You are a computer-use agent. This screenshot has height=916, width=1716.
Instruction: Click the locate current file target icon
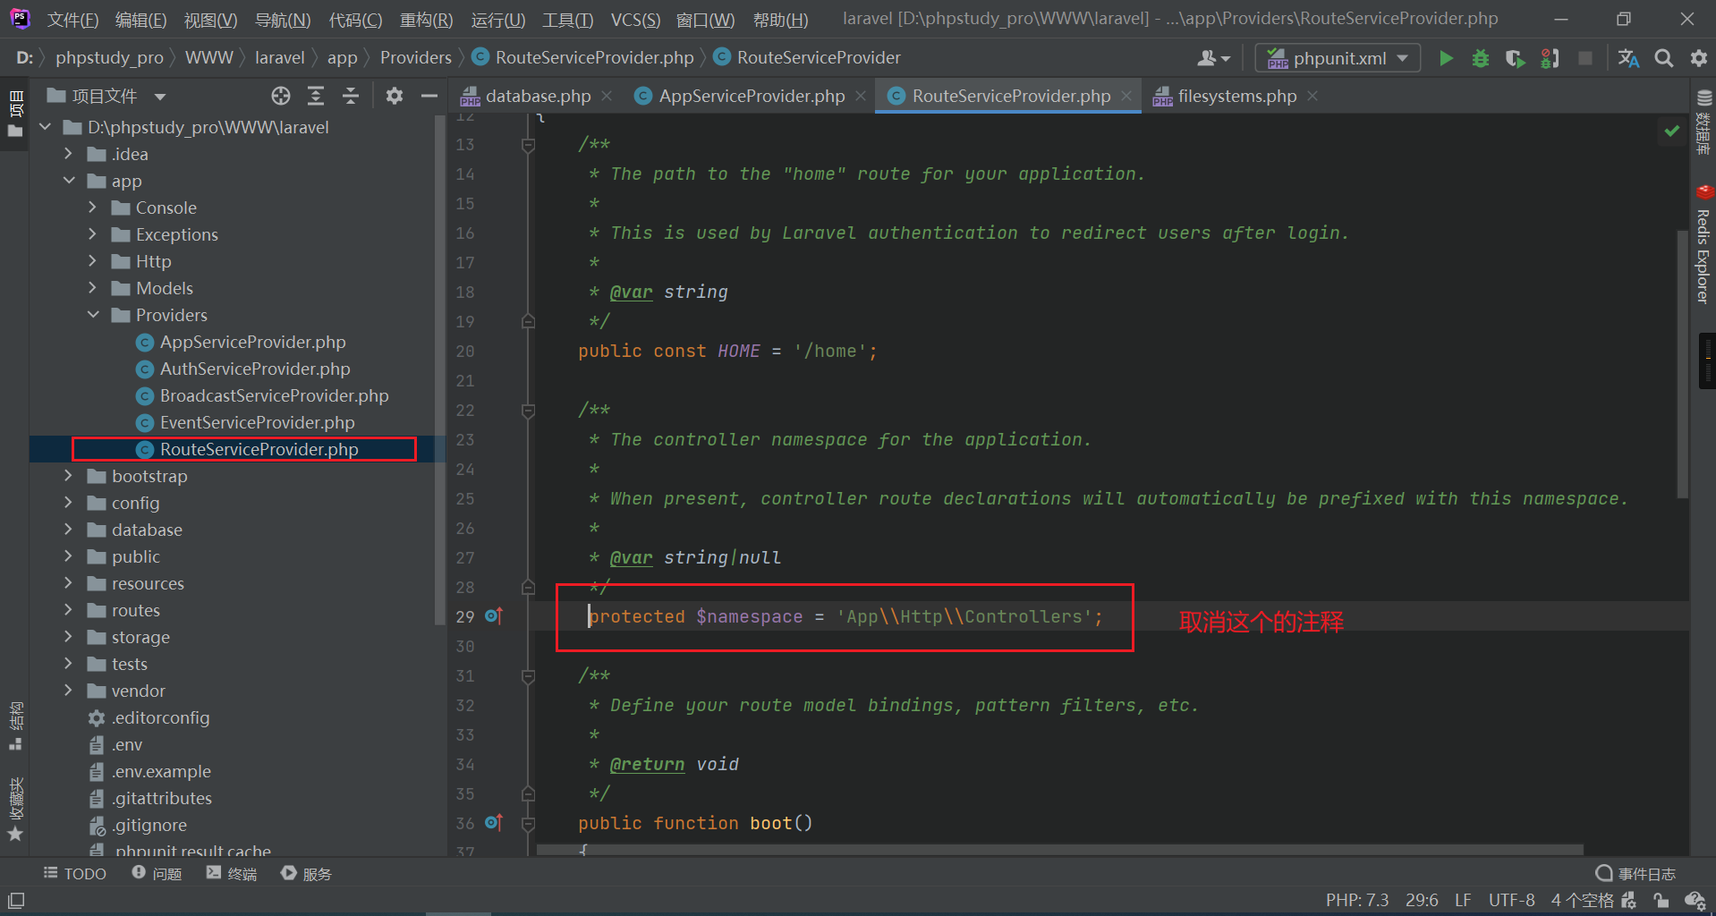coord(281,96)
